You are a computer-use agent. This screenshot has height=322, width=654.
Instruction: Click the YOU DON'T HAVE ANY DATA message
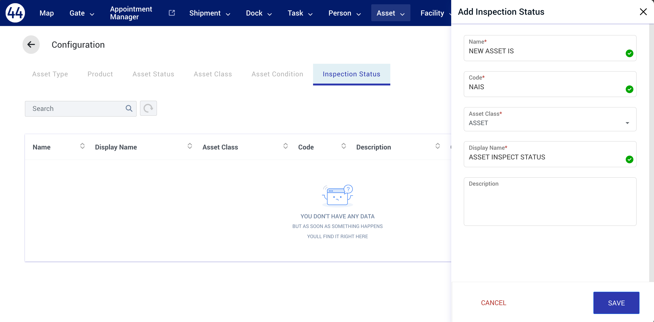(x=337, y=216)
